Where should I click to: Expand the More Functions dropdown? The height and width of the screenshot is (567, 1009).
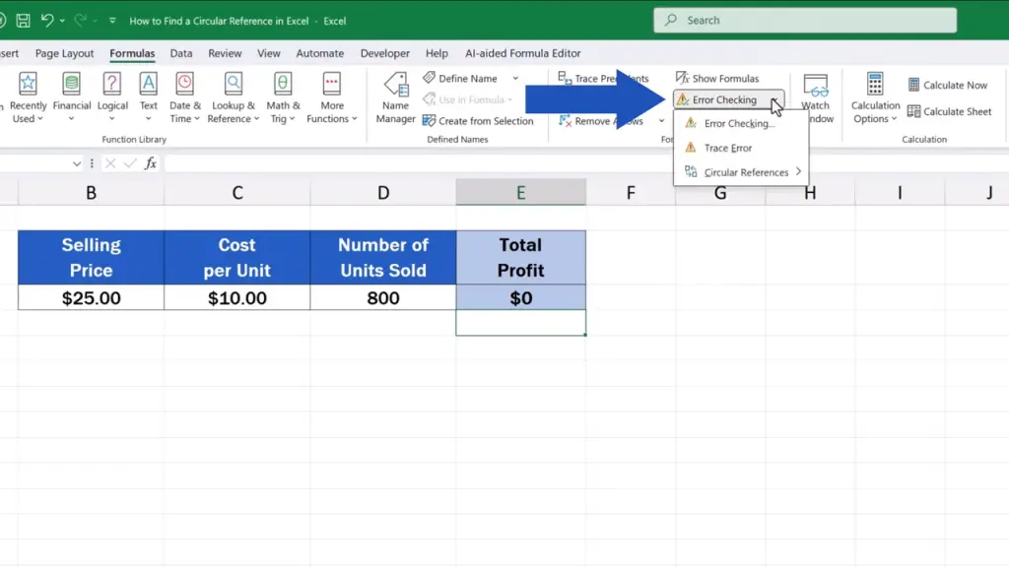[332, 96]
